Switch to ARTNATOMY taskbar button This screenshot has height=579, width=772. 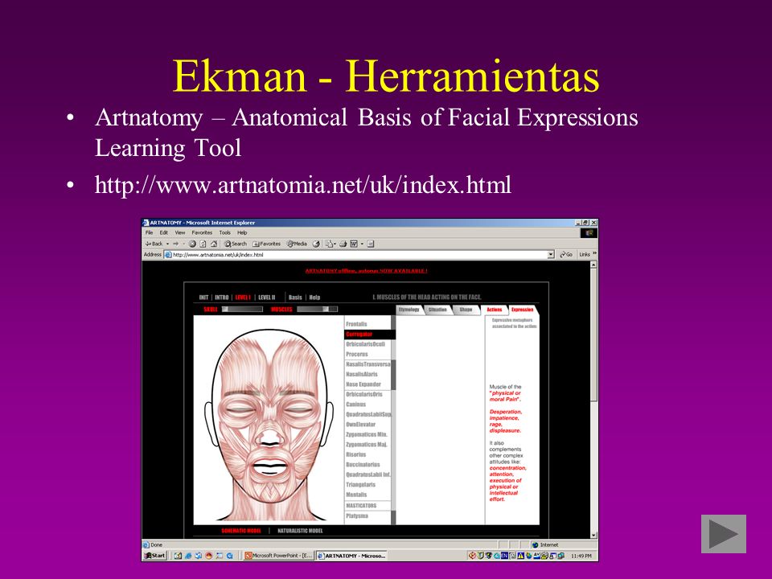point(351,556)
